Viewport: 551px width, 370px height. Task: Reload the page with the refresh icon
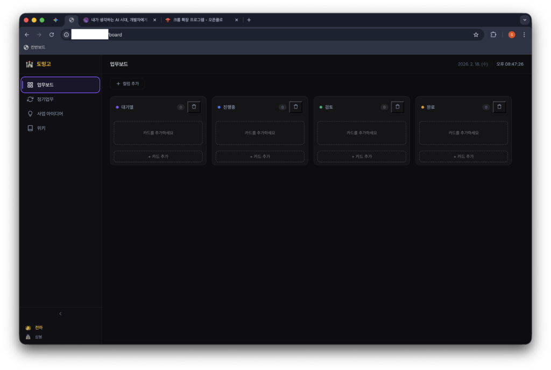(x=52, y=35)
